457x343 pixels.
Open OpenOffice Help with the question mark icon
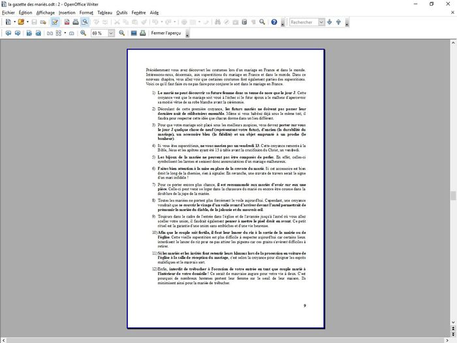coord(274,22)
